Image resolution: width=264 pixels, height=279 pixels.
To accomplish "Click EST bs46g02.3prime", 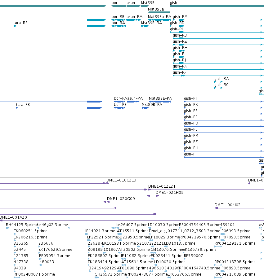I will tap(53, 225).
